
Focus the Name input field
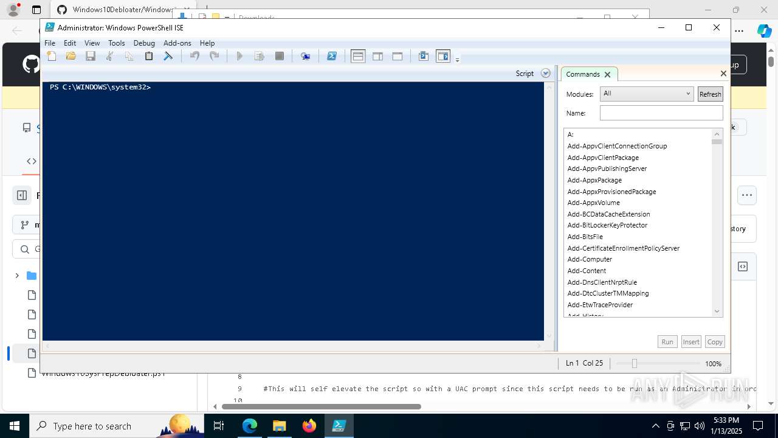click(x=661, y=113)
